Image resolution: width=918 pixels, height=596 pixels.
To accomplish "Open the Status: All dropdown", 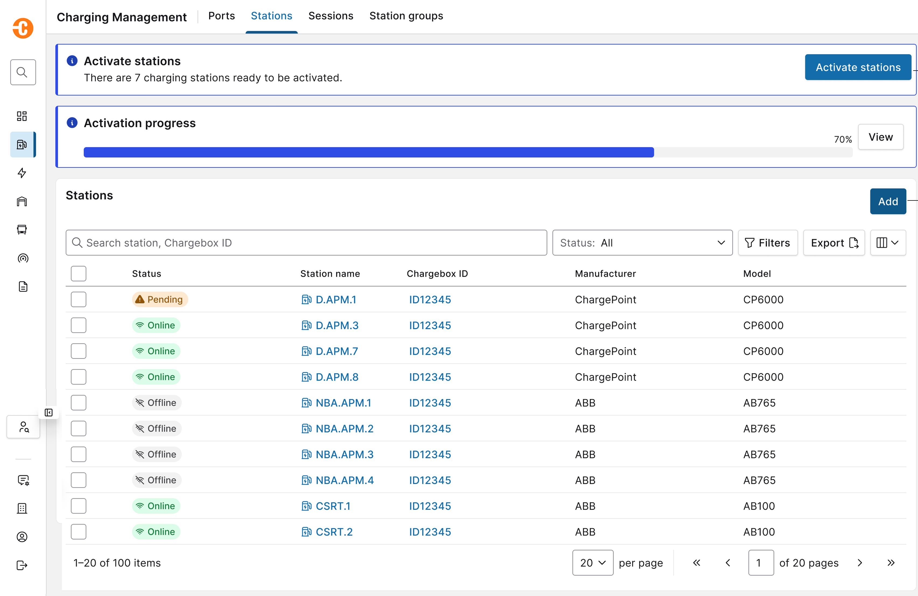I will pyautogui.click(x=642, y=243).
